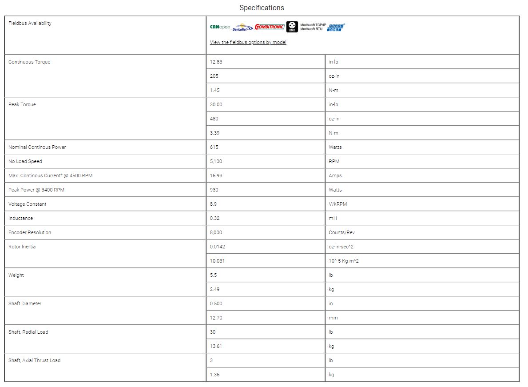Screen dimensions: 528x387
Task: Open the fieldbus options by model link
Action: [x=248, y=42]
